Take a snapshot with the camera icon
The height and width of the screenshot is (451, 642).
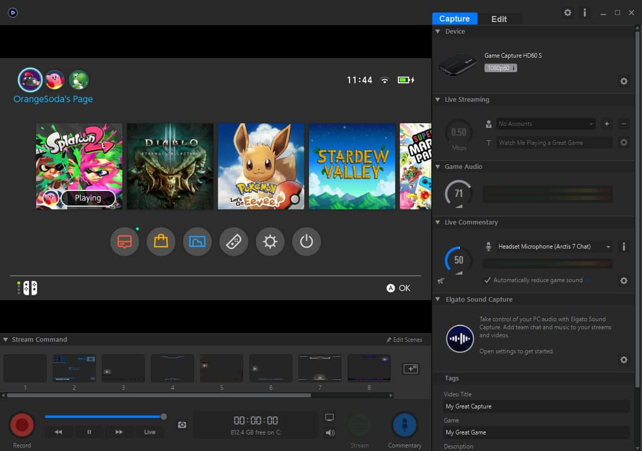click(x=182, y=425)
